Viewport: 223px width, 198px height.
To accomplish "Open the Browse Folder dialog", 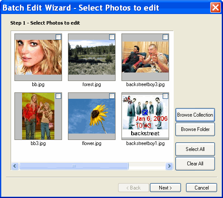I will click(195, 129).
